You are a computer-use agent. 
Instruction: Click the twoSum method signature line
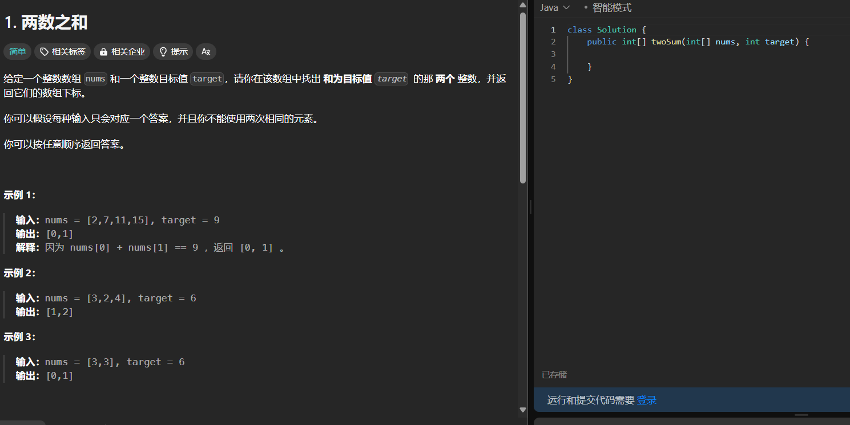click(x=698, y=42)
